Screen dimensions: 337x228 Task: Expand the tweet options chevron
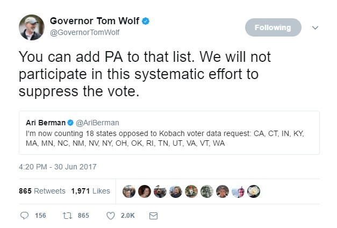tap(315, 27)
